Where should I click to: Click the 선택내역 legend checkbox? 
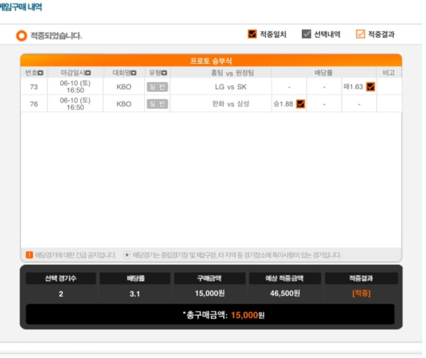pyautogui.click(x=306, y=34)
